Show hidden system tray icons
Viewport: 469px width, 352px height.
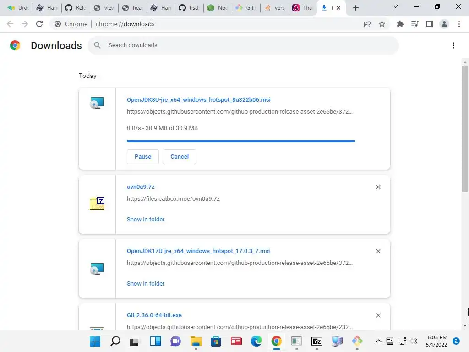coord(378,341)
